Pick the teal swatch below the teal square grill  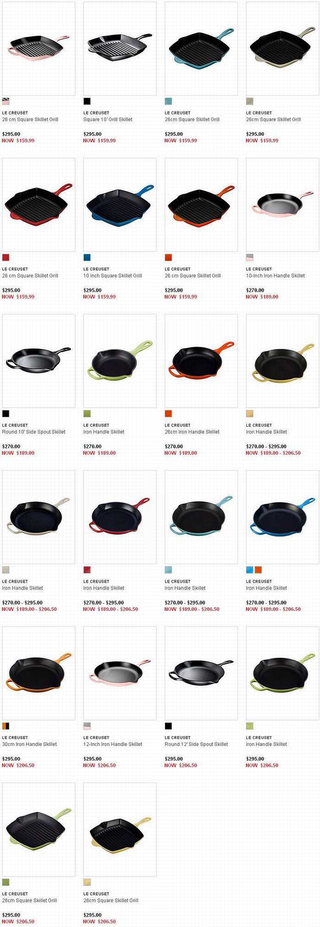(x=168, y=102)
